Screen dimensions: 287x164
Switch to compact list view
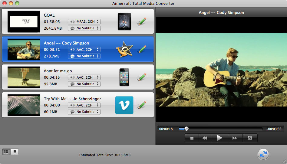pos(15,152)
